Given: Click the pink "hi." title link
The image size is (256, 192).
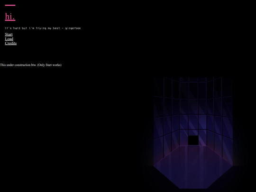Looking at the screenshot, I should pyautogui.click(x=10, y=17).
